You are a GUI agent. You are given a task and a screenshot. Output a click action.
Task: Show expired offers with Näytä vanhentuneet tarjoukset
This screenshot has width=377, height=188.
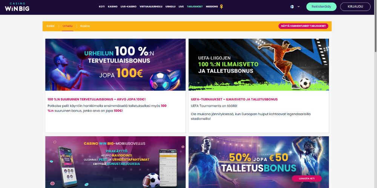point(303,26)
